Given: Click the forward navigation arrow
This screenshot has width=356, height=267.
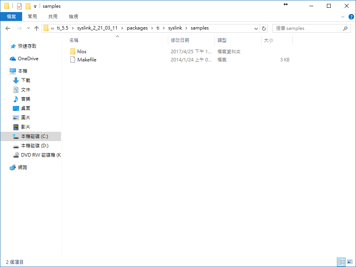Looking at the screenshot, I should coord(19,28).
